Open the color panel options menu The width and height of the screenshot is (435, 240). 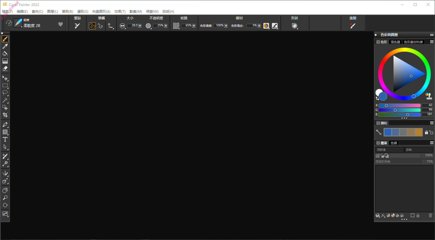pyautogui.click(x=432, y=42)
